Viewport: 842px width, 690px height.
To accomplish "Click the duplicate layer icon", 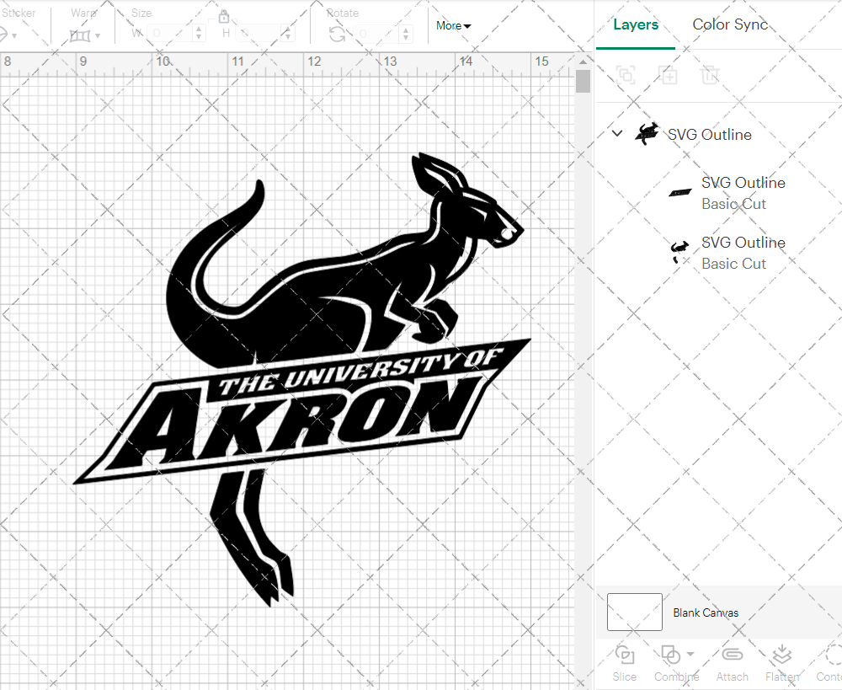I will [x=669, y=75].
